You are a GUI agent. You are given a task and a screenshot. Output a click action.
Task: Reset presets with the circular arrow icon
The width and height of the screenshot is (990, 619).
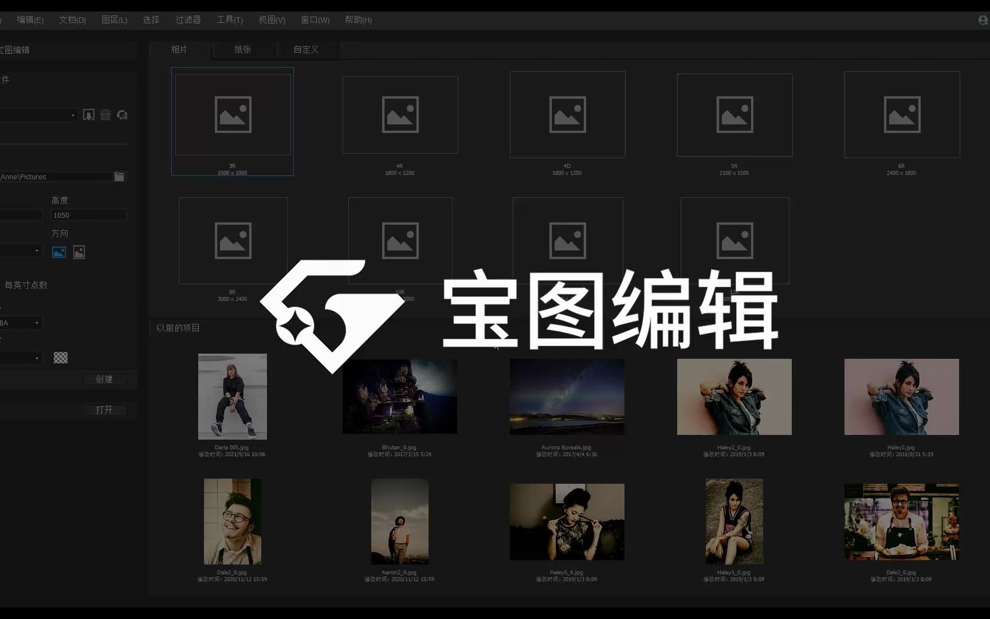122,115
